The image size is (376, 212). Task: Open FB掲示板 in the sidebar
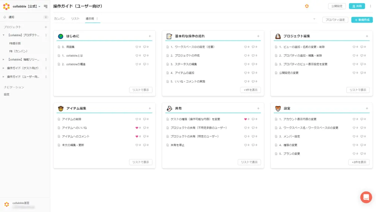tap(15, 43)
